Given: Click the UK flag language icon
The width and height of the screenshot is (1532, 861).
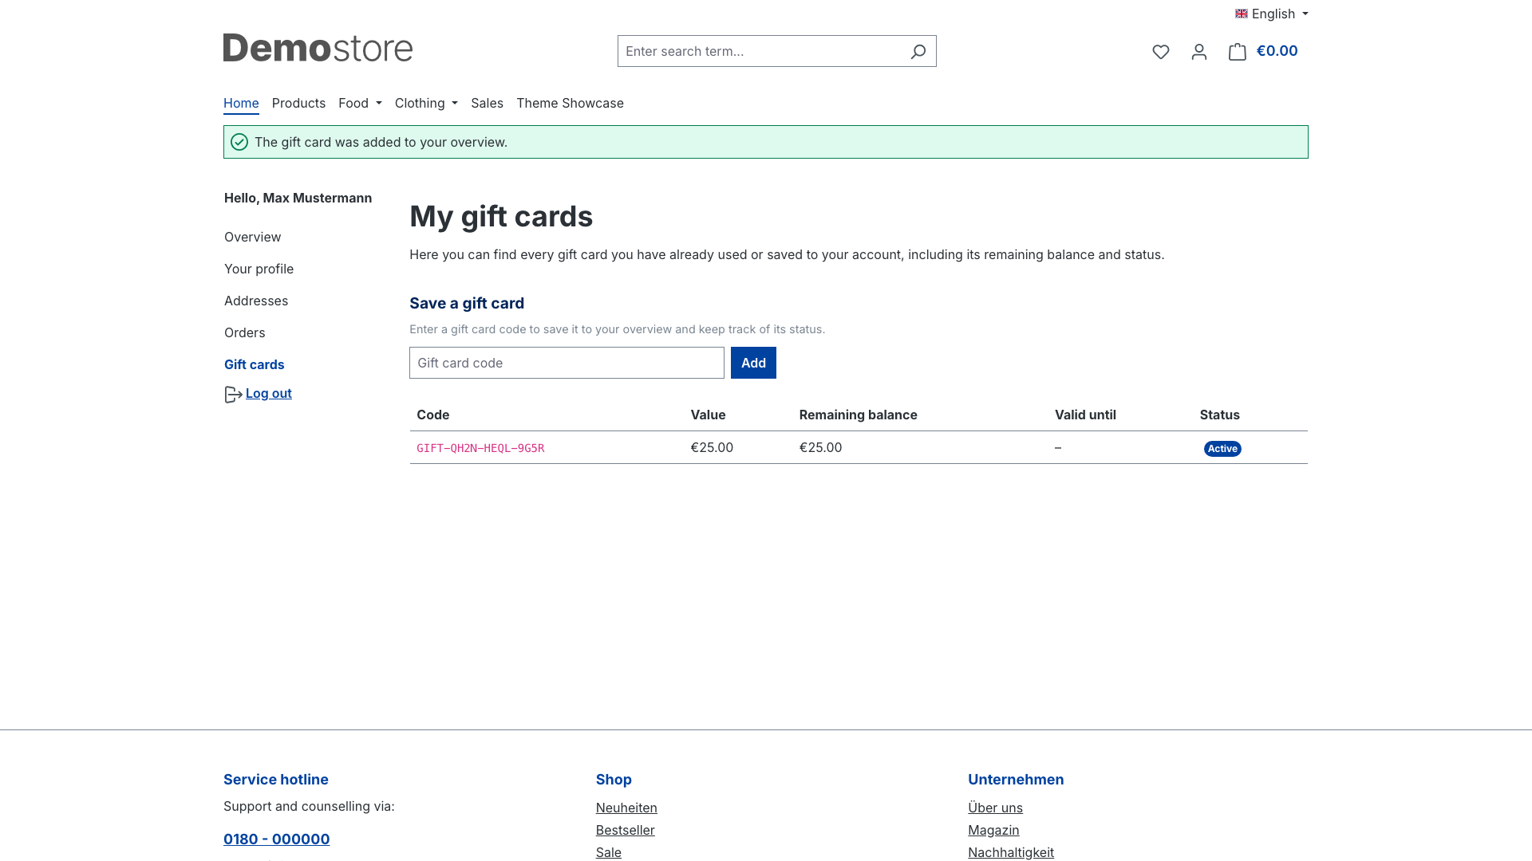Looking at the screenshot, I should 1242,14.
